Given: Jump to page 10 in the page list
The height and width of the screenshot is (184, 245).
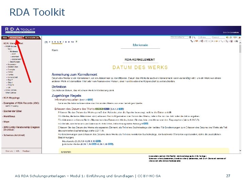Looking at the screenshot, I should click(72, 42).
